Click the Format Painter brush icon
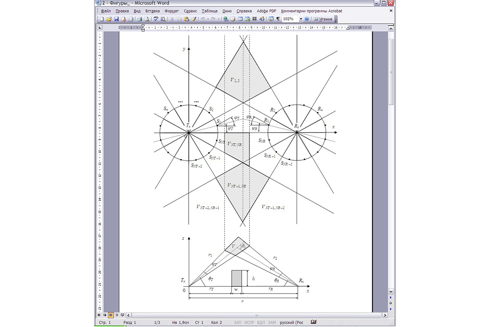Viewport: 490px width, 327px height. click(x=194, y=19)
